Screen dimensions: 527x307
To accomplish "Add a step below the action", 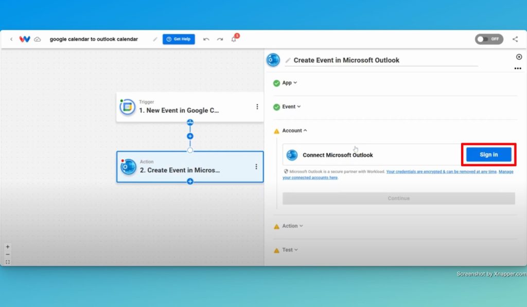I will (x=190, y=182).
